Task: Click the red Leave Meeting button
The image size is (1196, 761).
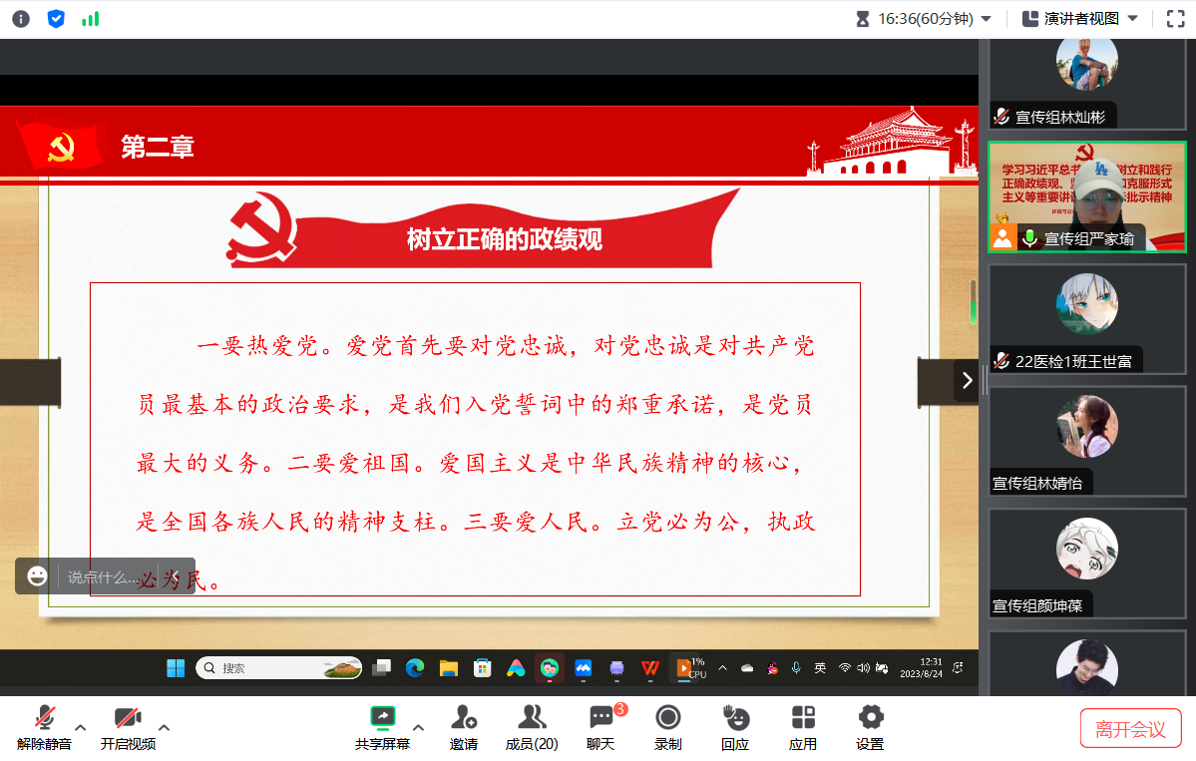Action: (x=1130, y=728)
